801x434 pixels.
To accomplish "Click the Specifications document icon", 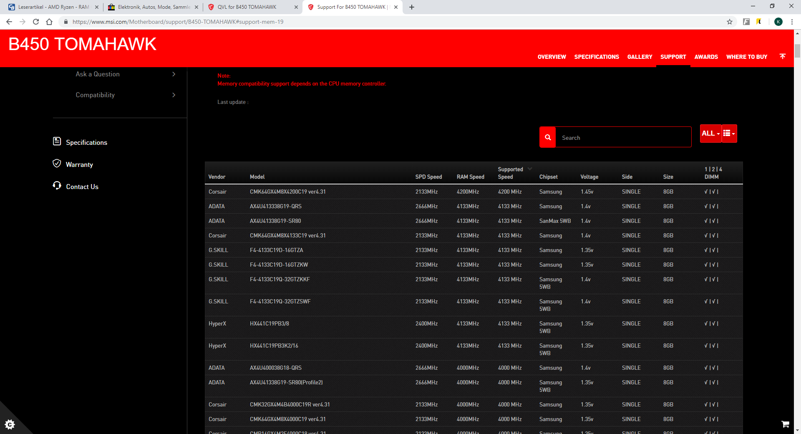I will pos(57,141).
